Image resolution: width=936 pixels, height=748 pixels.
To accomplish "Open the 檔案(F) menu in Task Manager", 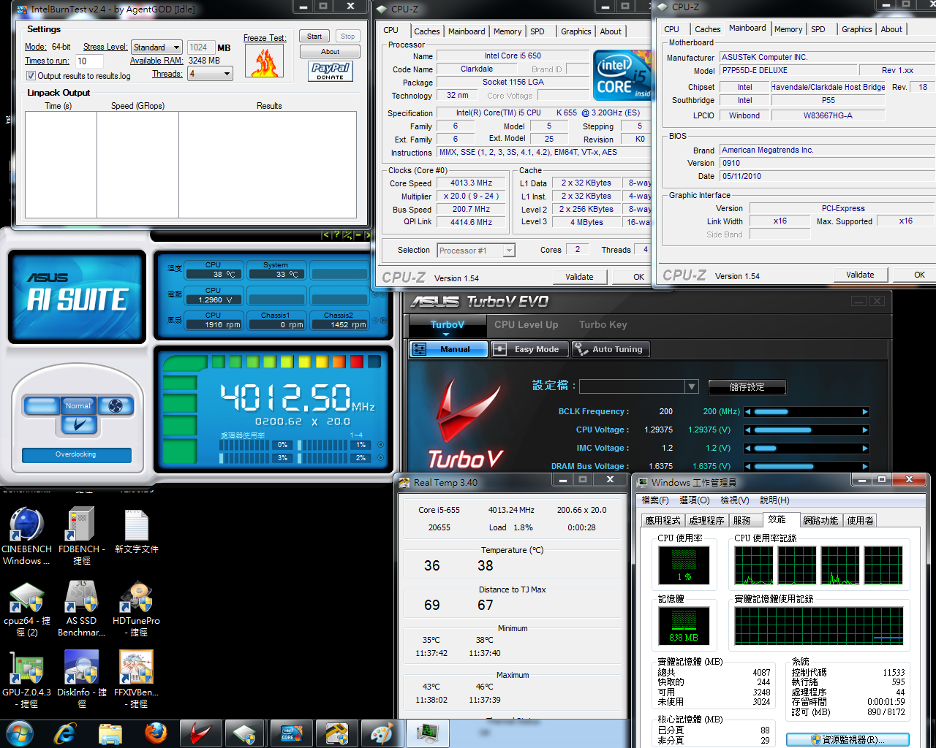I will (655, 500).
